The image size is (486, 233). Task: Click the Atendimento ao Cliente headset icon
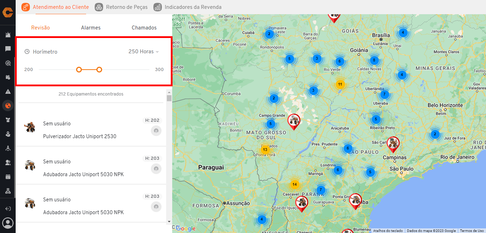(26, 7)
